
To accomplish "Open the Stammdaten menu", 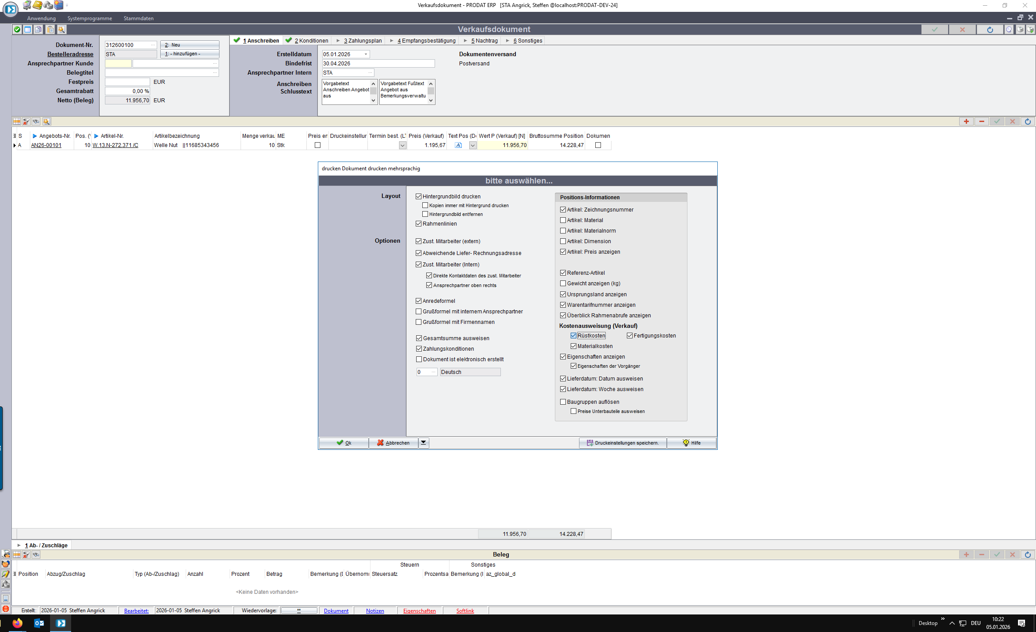I will (x=138, y=18).
